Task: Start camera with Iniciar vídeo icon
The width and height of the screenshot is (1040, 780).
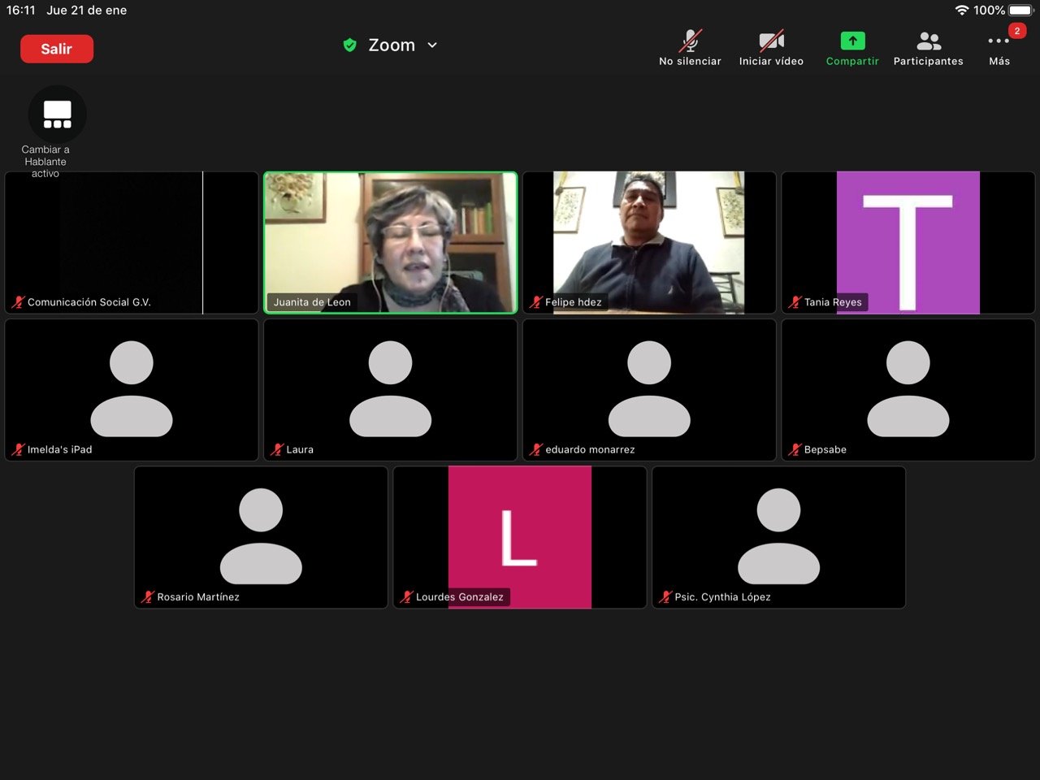Action: click(x=771, y=41)
